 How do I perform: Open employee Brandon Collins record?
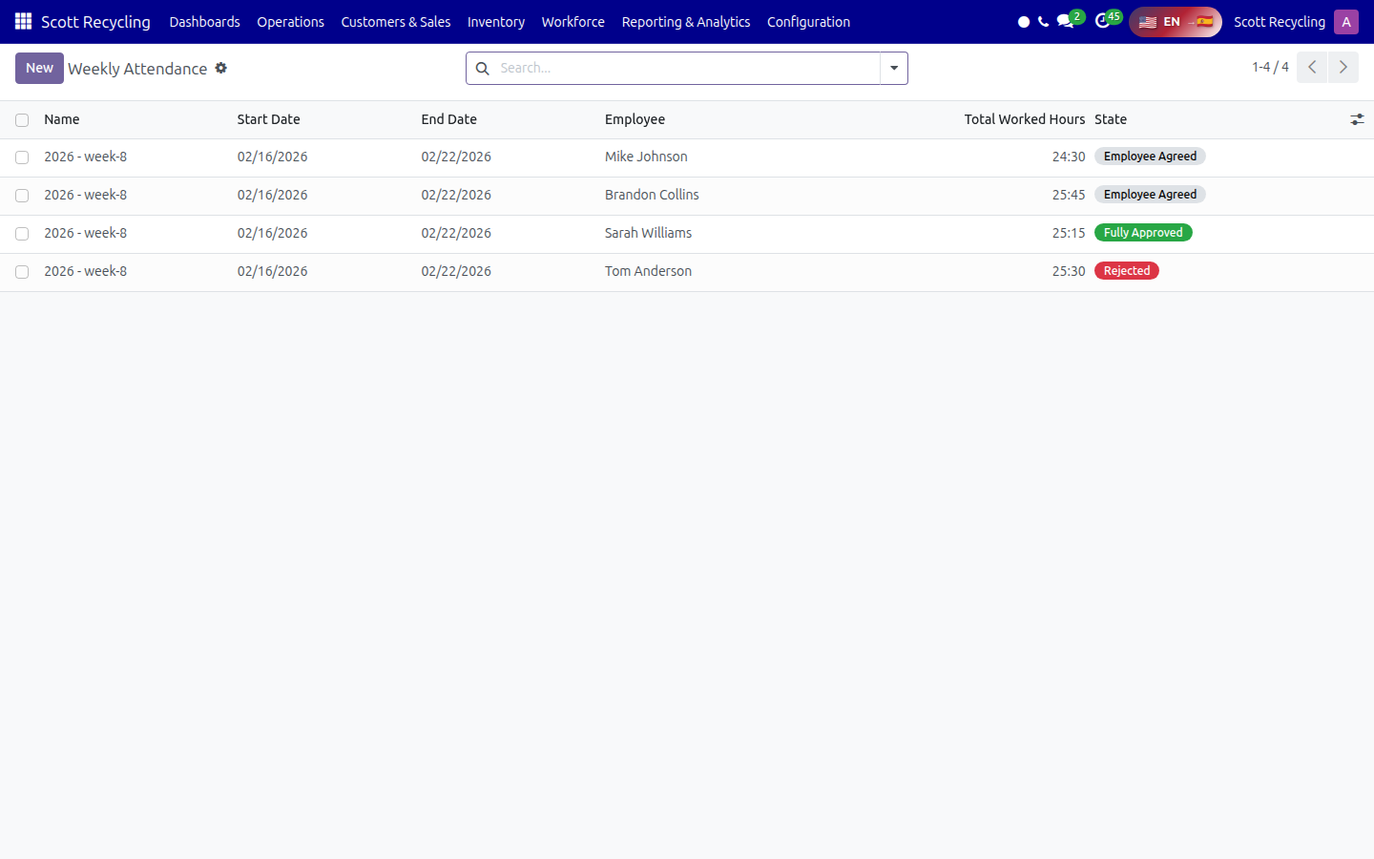coord(652,195)
